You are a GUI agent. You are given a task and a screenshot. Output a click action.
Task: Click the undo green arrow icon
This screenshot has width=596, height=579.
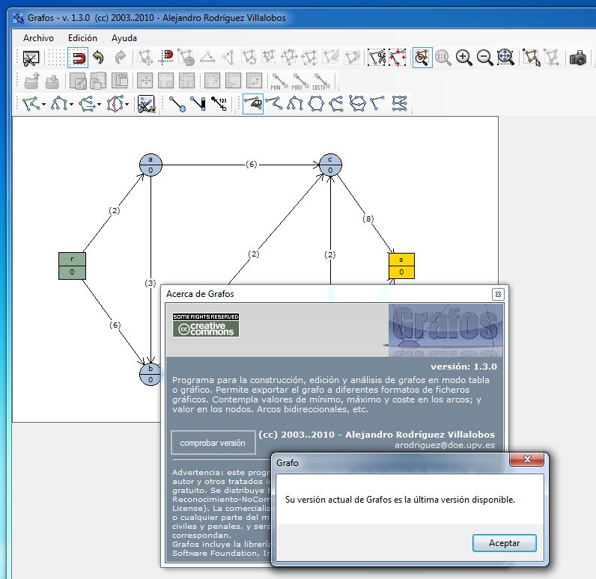[x=98, y=58]
